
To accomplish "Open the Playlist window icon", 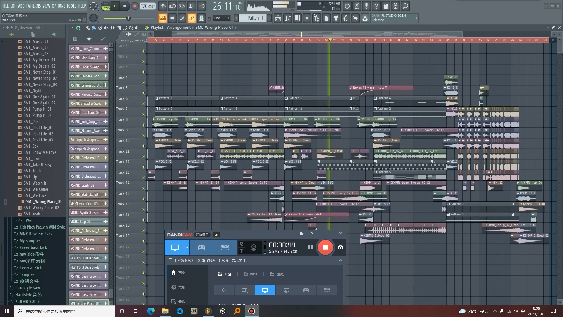I will click(278, 18).
